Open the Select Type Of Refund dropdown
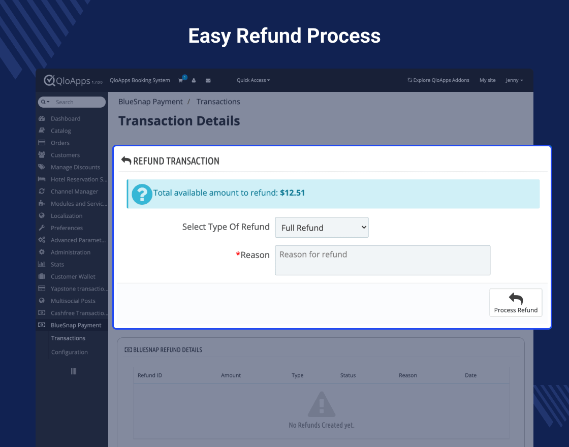The height and width of the screenshot is (447, 569). [x=322, y=228]
